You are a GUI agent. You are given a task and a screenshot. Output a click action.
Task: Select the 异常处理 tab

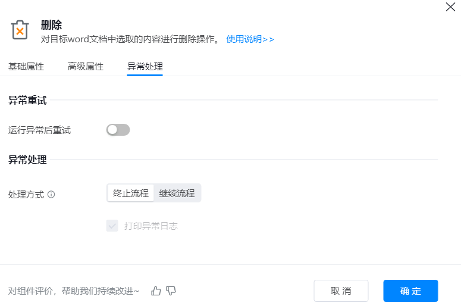pyautogui.click(x=145, y=67)
